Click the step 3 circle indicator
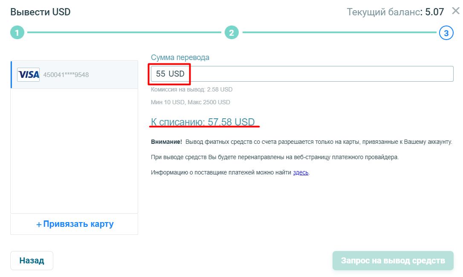The height and width of the screenshot is (277, 463). click(x=446, y=33)
